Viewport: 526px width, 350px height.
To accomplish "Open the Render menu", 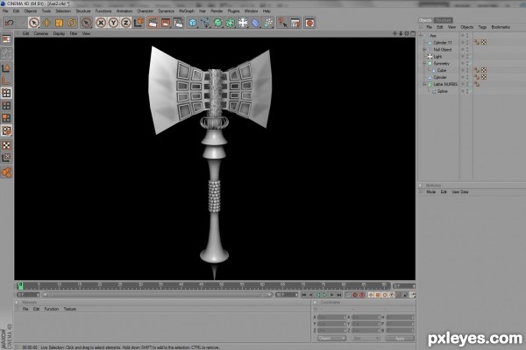I will [x=217, y=11].
